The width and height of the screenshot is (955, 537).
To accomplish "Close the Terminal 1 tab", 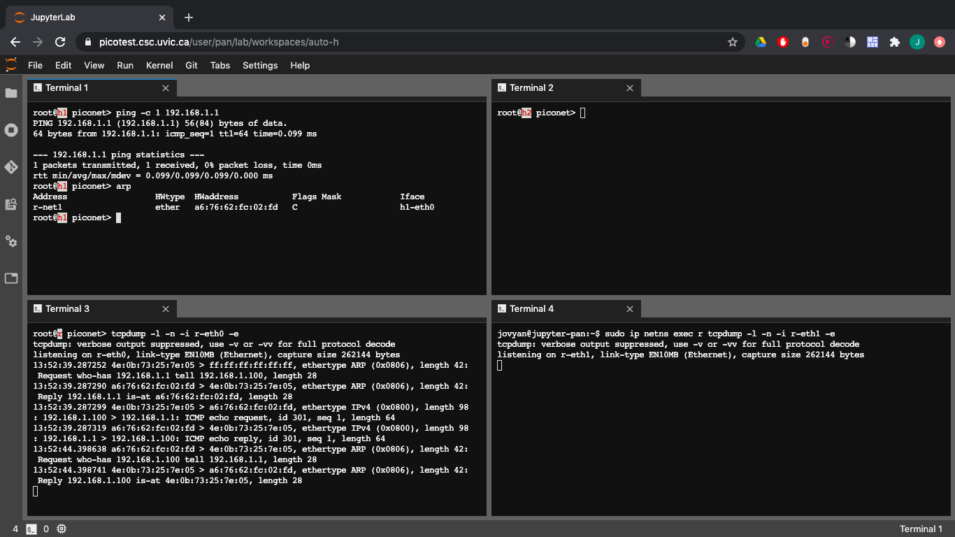I will 166,88.
